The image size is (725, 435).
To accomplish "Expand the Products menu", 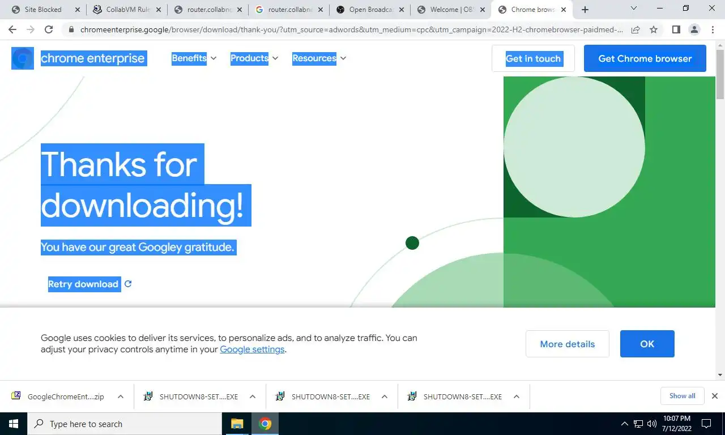I will (x=254, y=58).
